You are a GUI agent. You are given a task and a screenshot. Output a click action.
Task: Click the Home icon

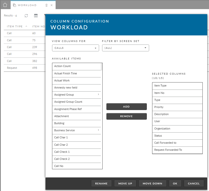click(5, 5)
